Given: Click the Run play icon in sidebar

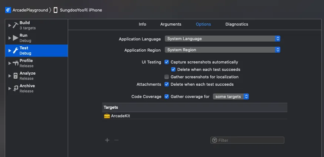Looking at the screenshot, I should click(15, 38).
